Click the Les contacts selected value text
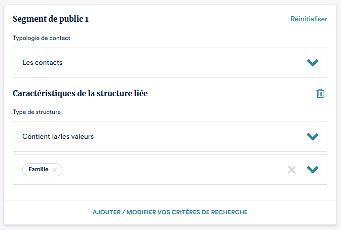 click(43, 63)
